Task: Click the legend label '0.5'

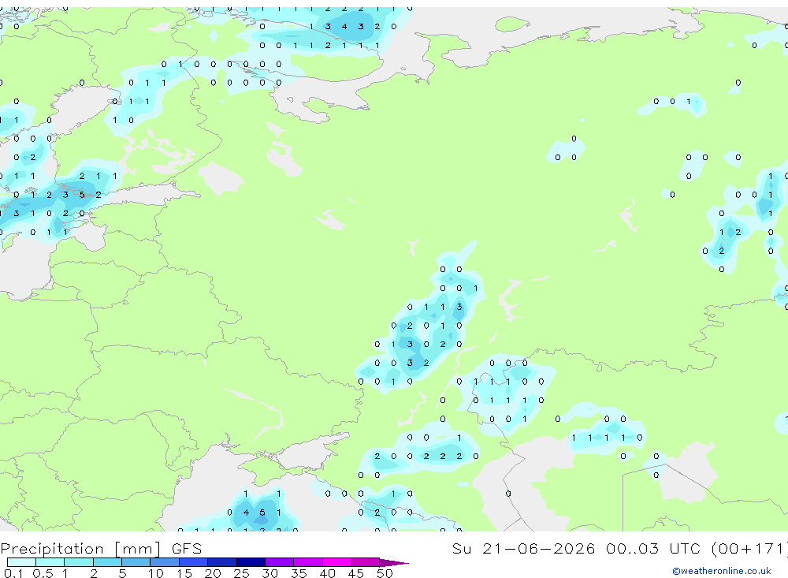Action: pyautogui.click(x=43, y=573)
